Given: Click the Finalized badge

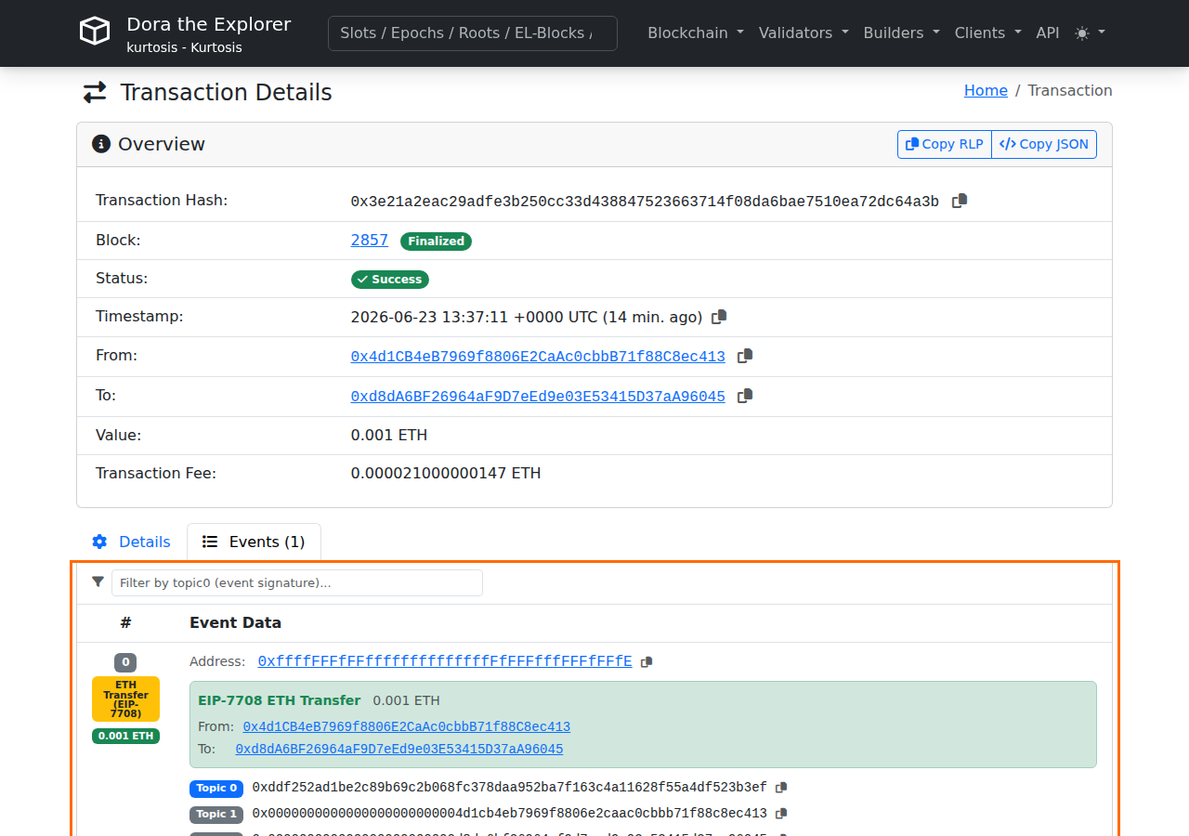Looking at the screenshot, I should 436,242.
